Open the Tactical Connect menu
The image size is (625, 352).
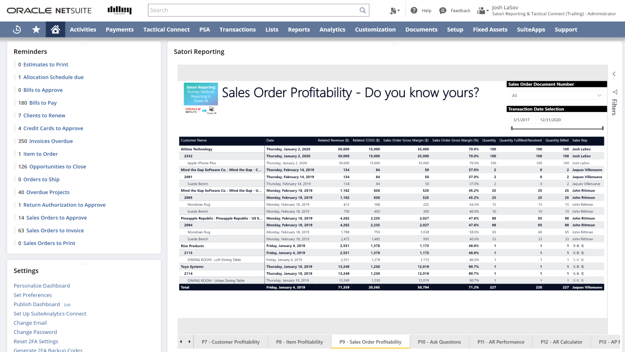pos(167,29)
